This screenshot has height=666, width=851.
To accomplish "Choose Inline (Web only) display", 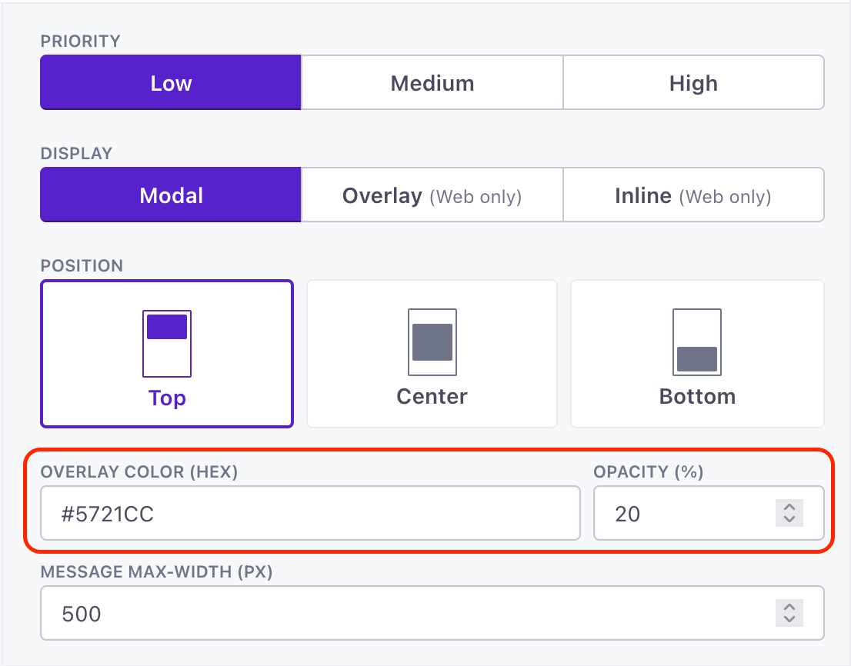I will pos(693,195).
